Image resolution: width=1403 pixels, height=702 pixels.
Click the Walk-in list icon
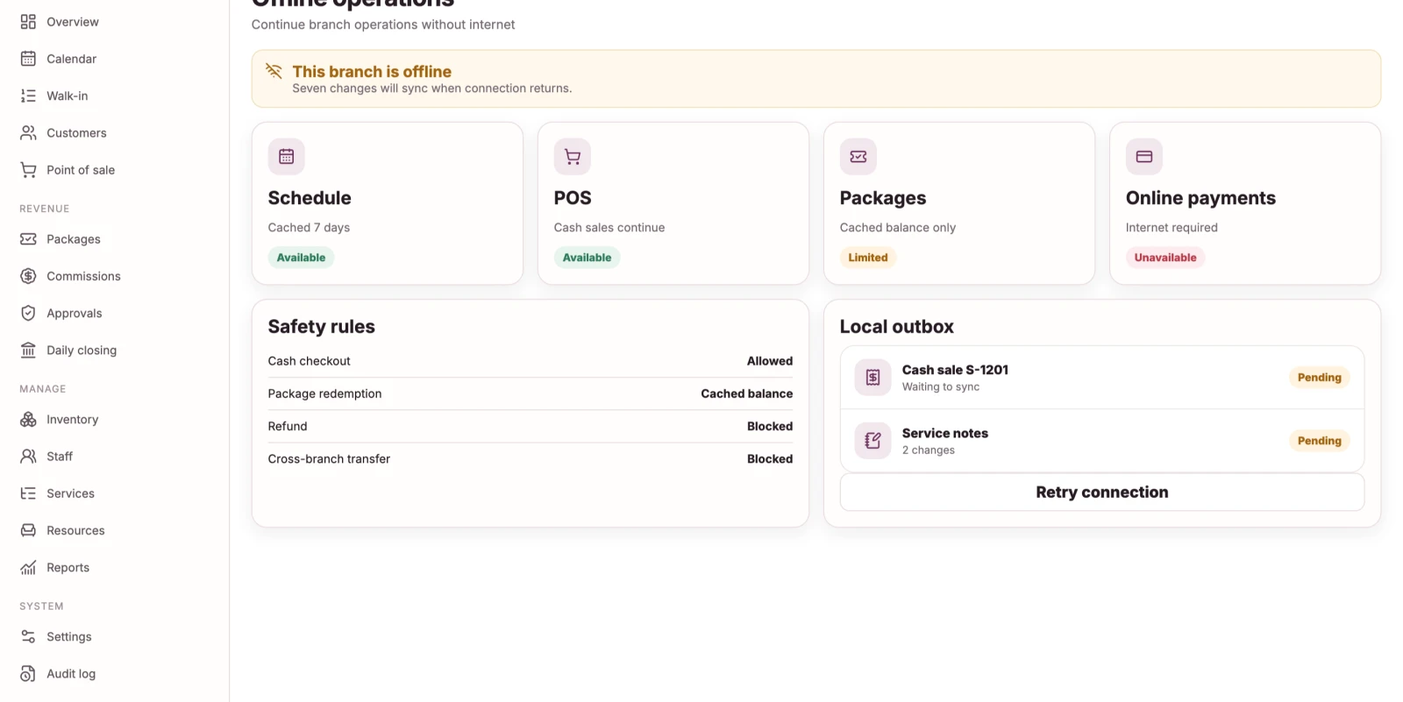(28, 96)
